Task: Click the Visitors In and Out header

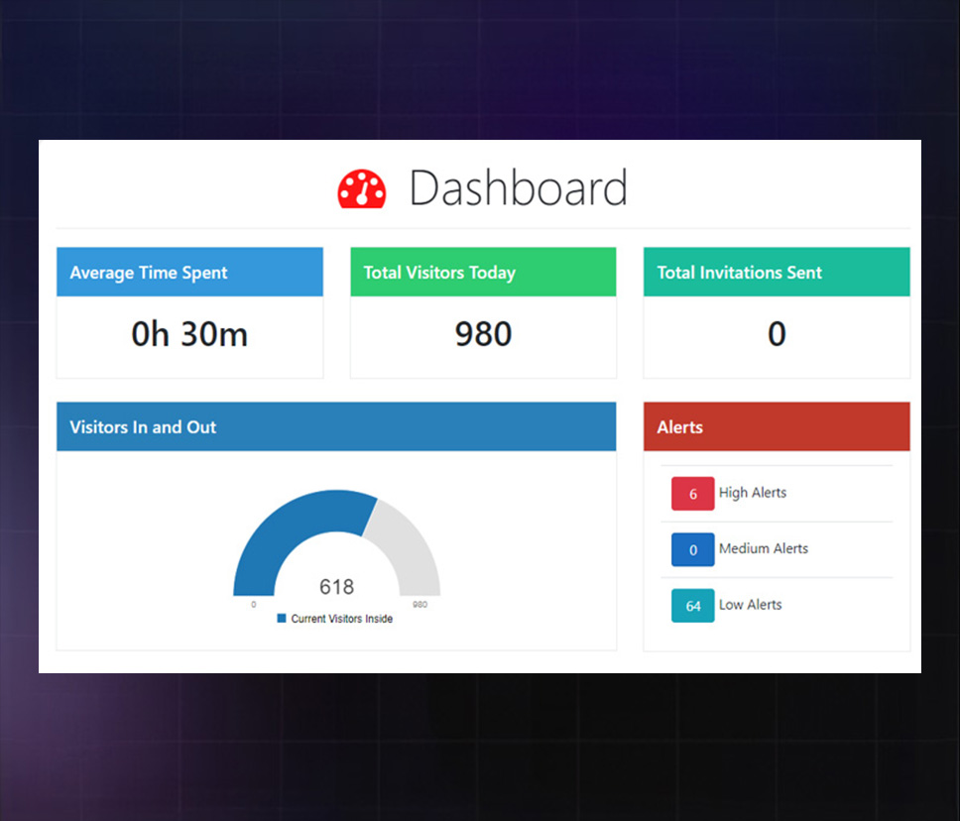Action: (x=336, y=426)
